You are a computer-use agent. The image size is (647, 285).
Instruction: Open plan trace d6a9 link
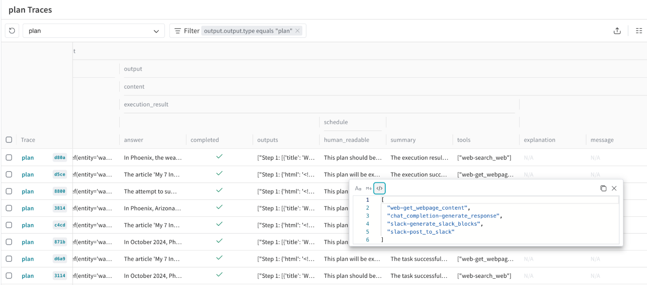(28, 259)
